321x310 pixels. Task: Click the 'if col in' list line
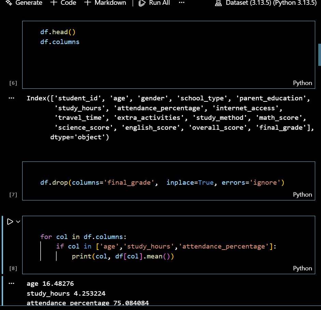166,246
